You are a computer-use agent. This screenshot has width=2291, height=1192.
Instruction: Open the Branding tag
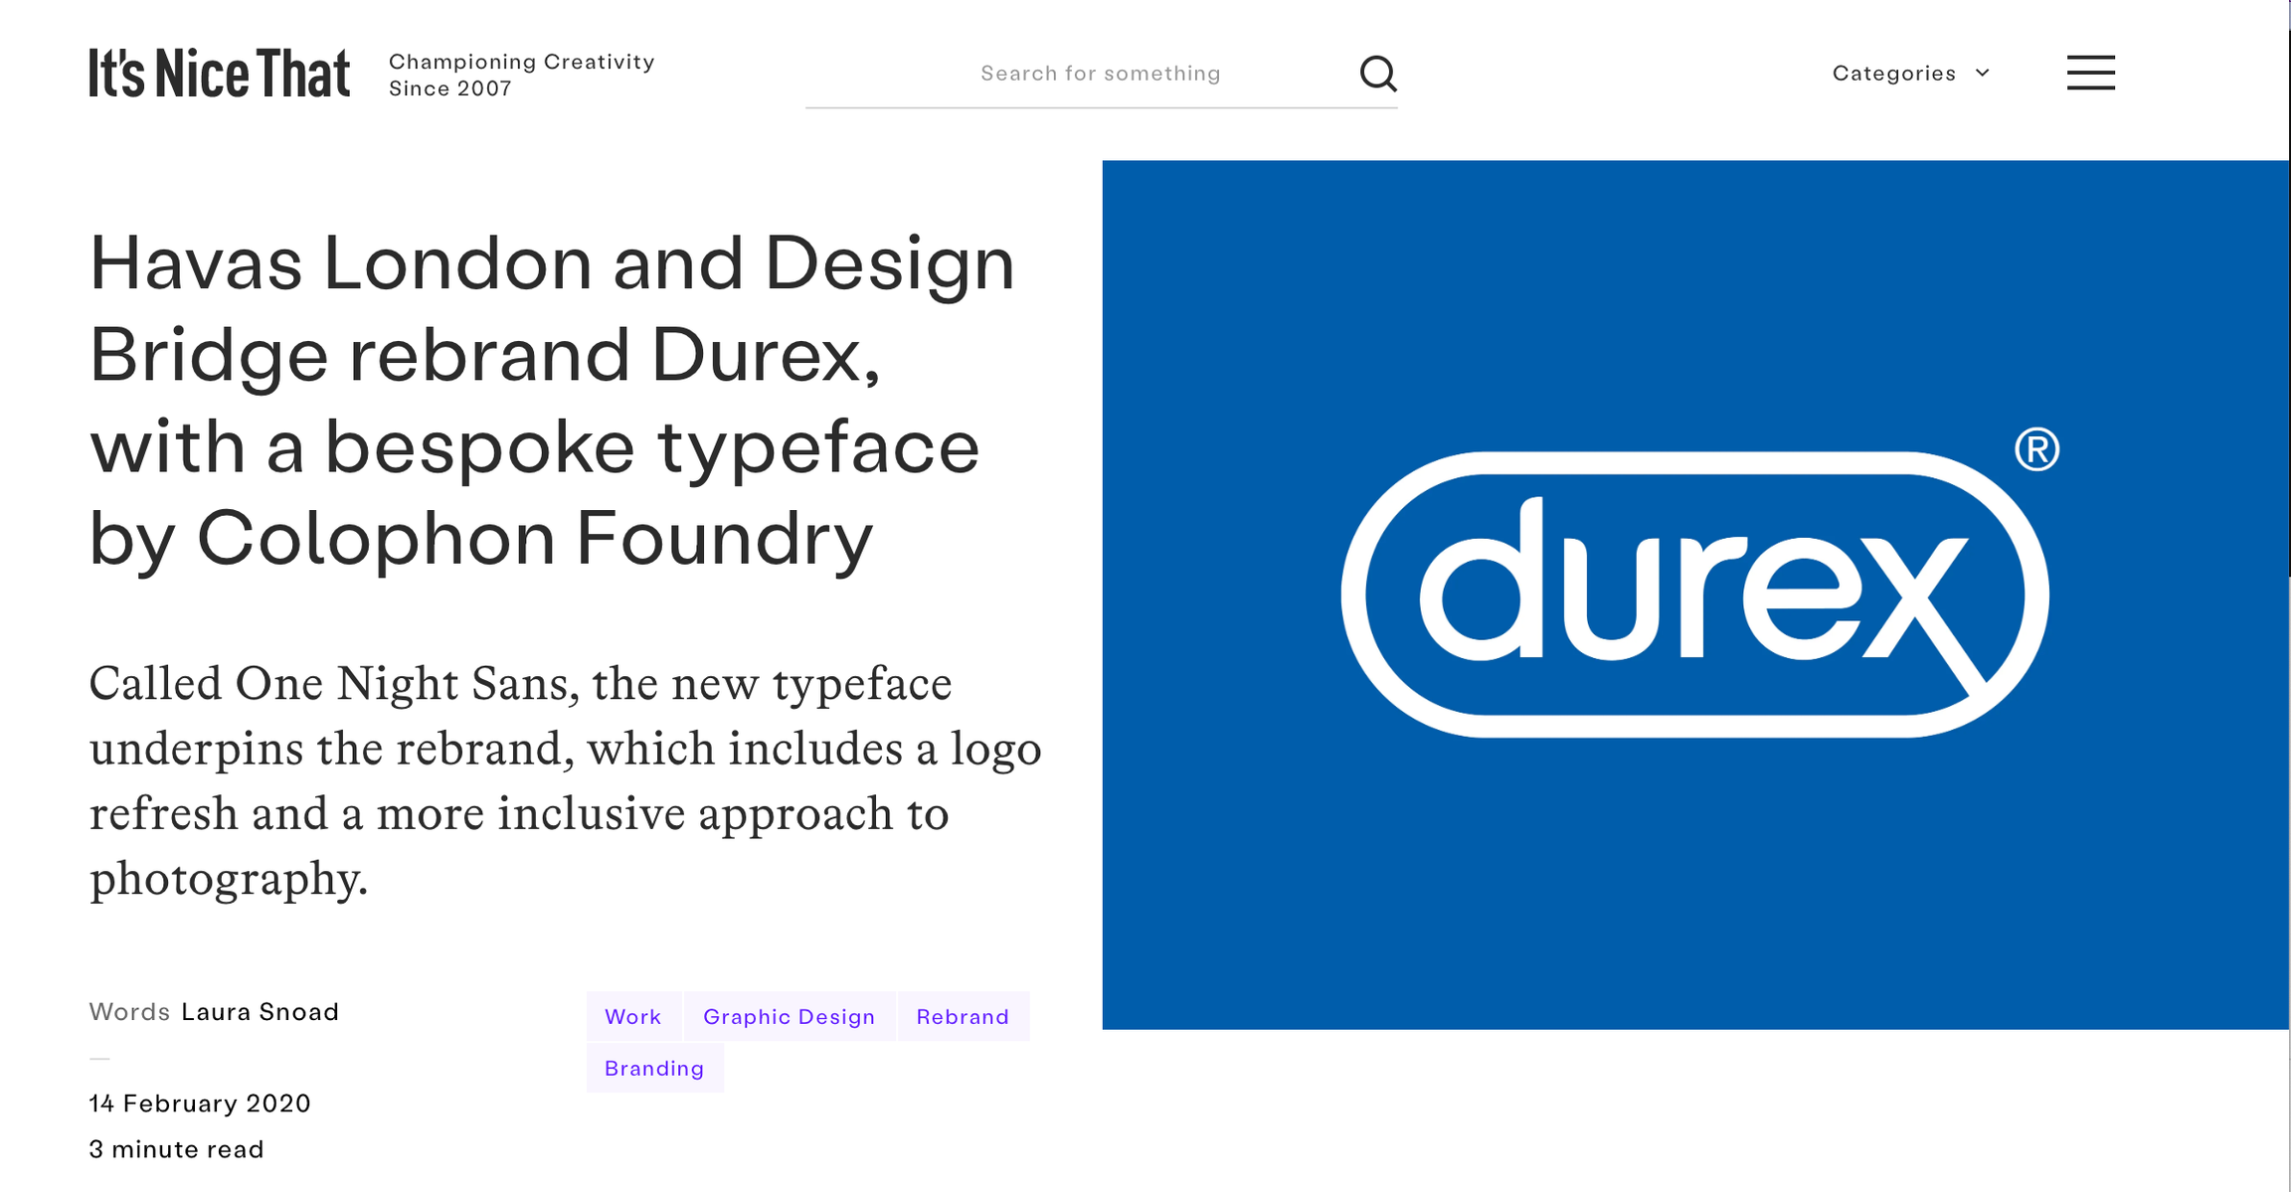coord(654,1068)
